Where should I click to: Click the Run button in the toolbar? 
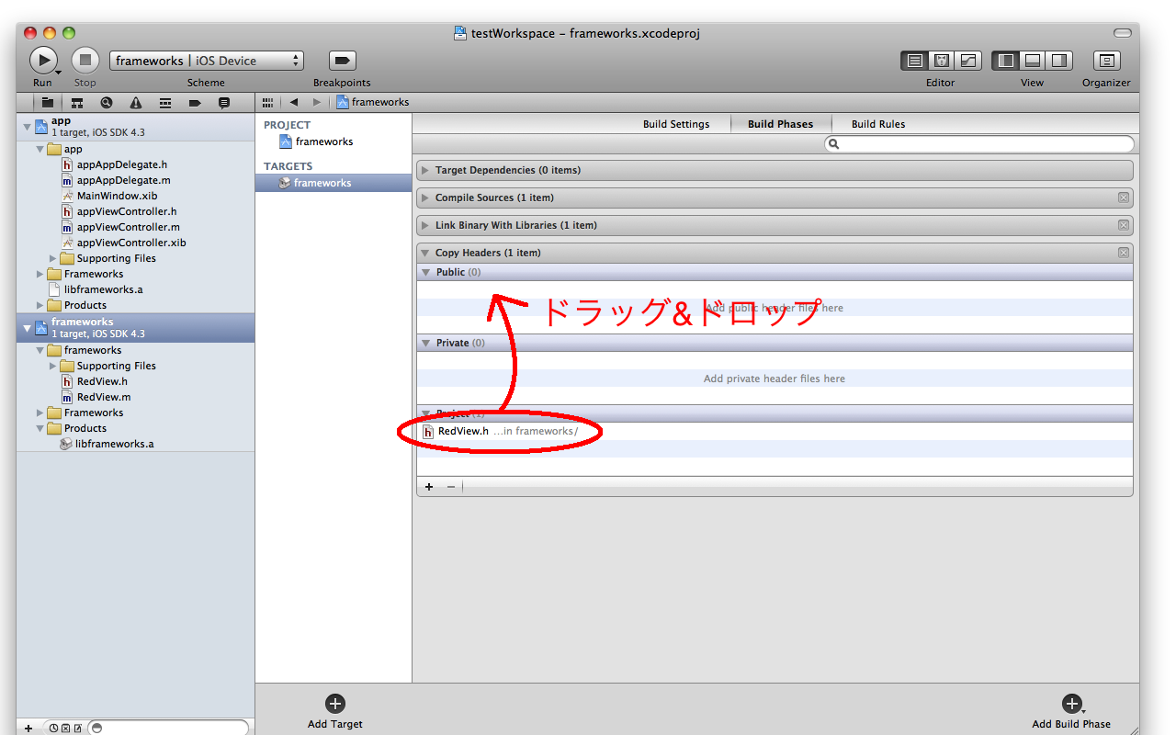pos(42,61)
